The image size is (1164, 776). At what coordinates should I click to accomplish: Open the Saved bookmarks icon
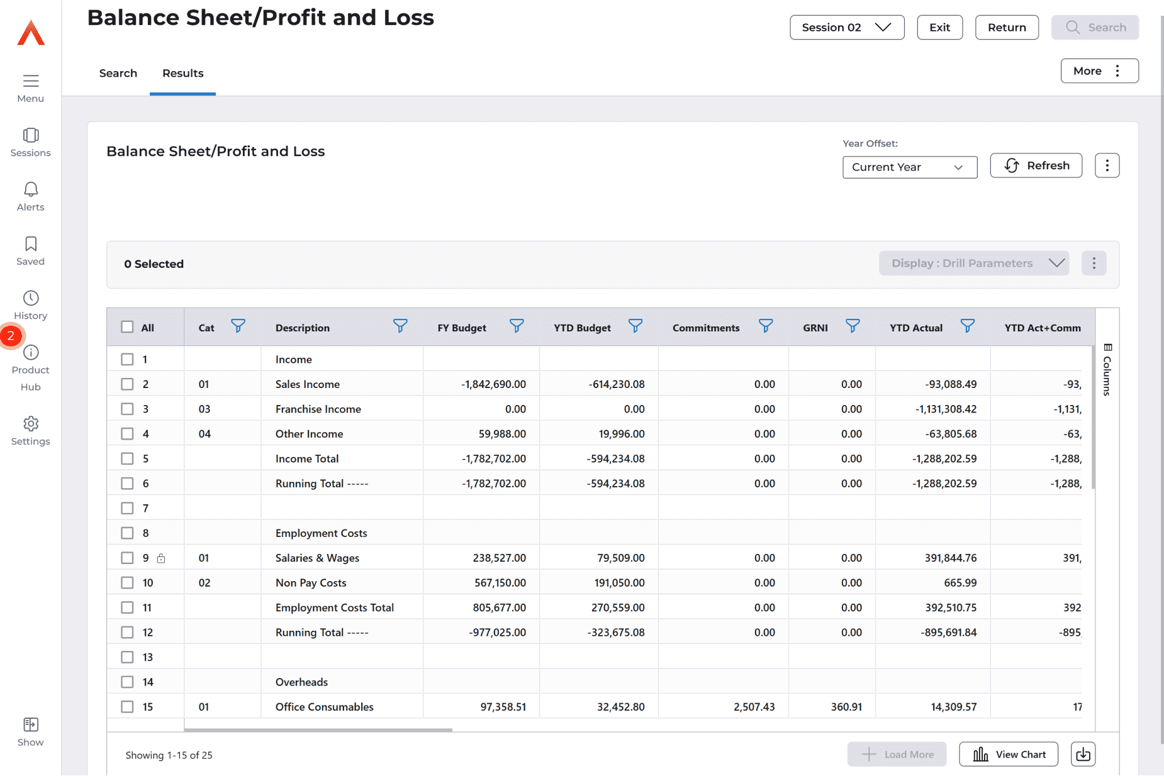tap(30, 245)
